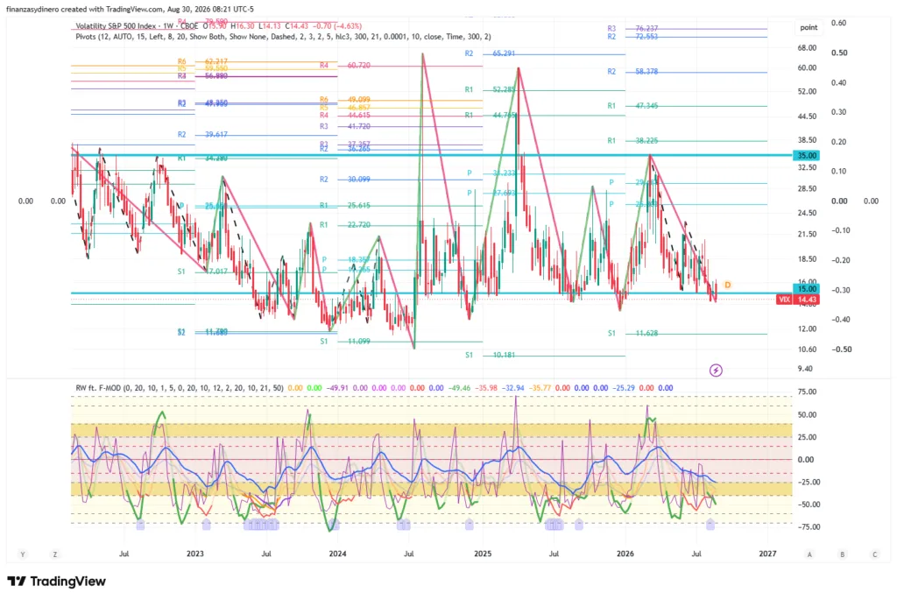Click the 9.40 price scale value
Screen dimensions: 897x600
(x=805, y=369)
